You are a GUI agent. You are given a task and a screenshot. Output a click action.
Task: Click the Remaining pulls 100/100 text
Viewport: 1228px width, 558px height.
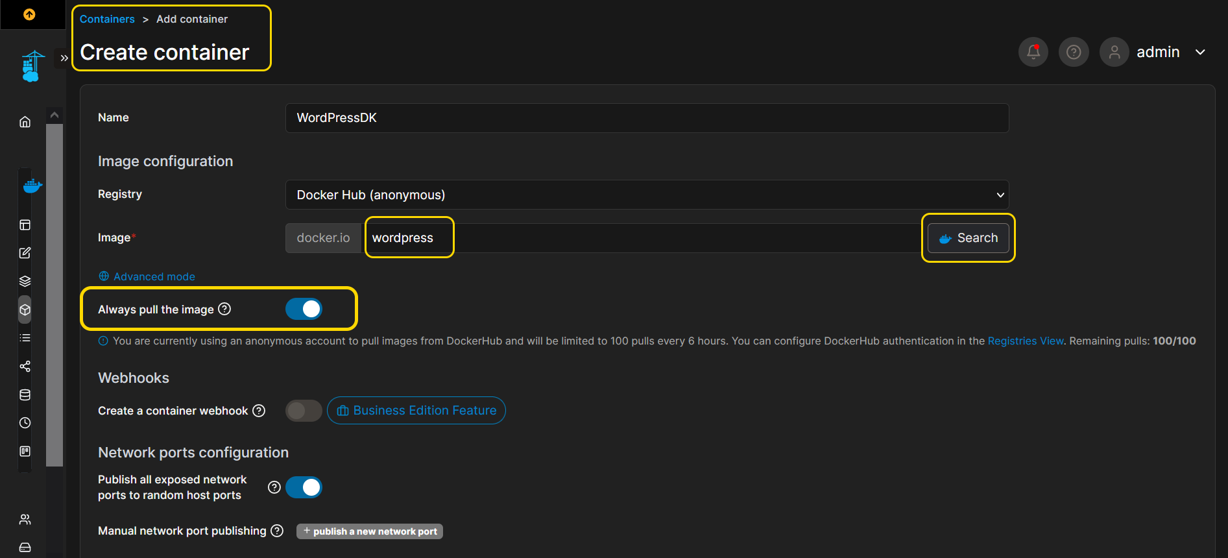point(1133,341)
